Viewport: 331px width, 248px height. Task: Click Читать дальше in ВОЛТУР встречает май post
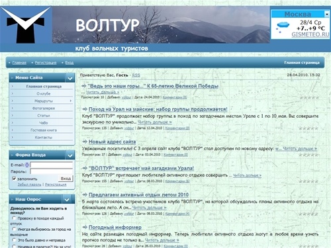(247, 175)
